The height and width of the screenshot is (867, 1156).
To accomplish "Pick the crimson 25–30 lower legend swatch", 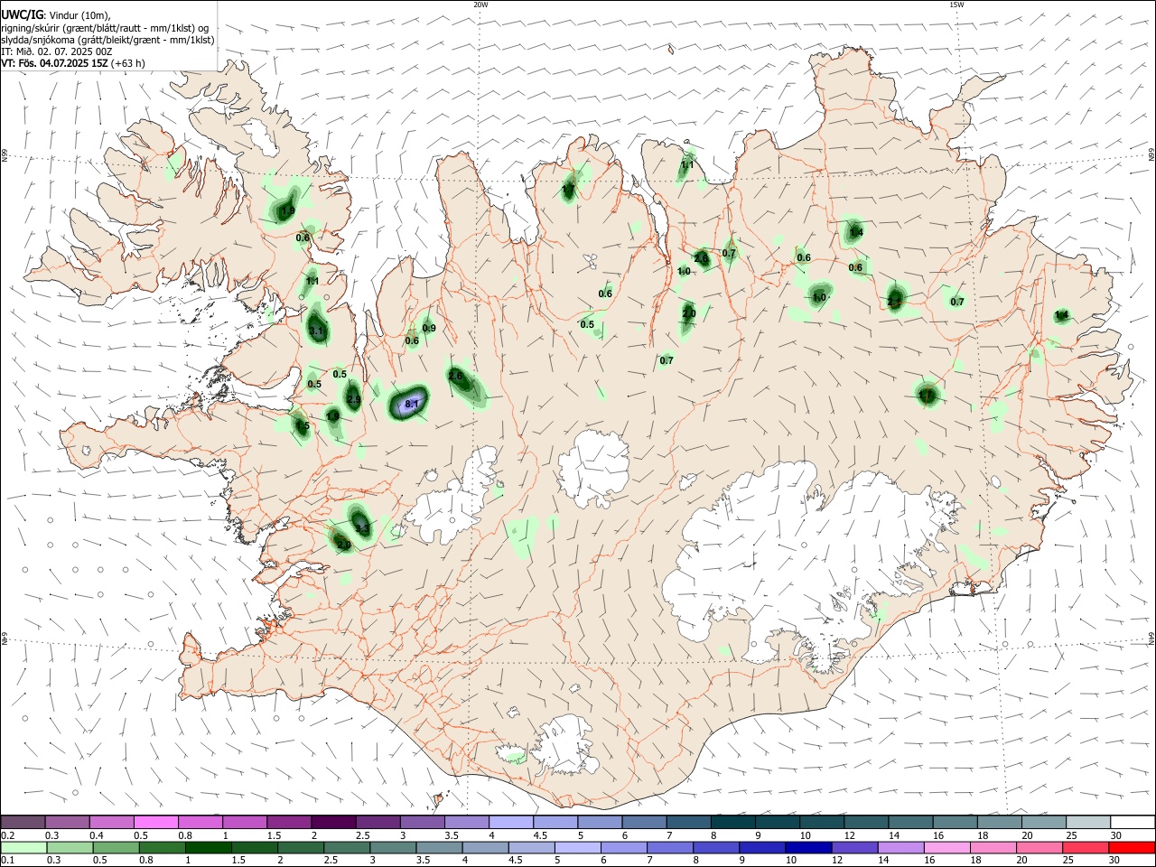I will pos(1084,848).
